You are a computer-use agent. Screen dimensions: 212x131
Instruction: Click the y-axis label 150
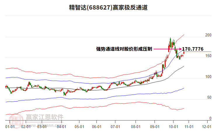coord(208,56)
